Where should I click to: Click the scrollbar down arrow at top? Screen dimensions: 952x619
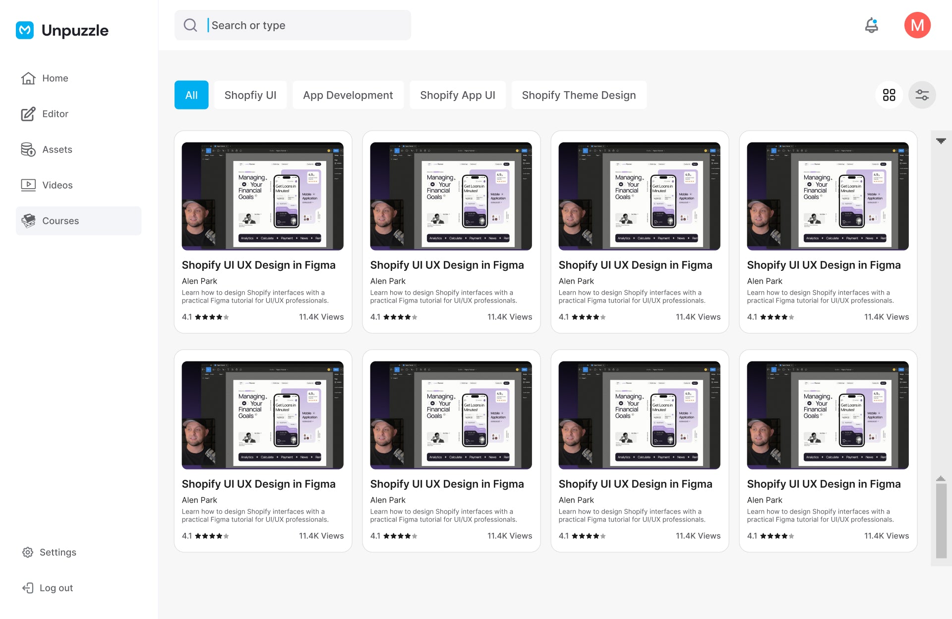941,141
